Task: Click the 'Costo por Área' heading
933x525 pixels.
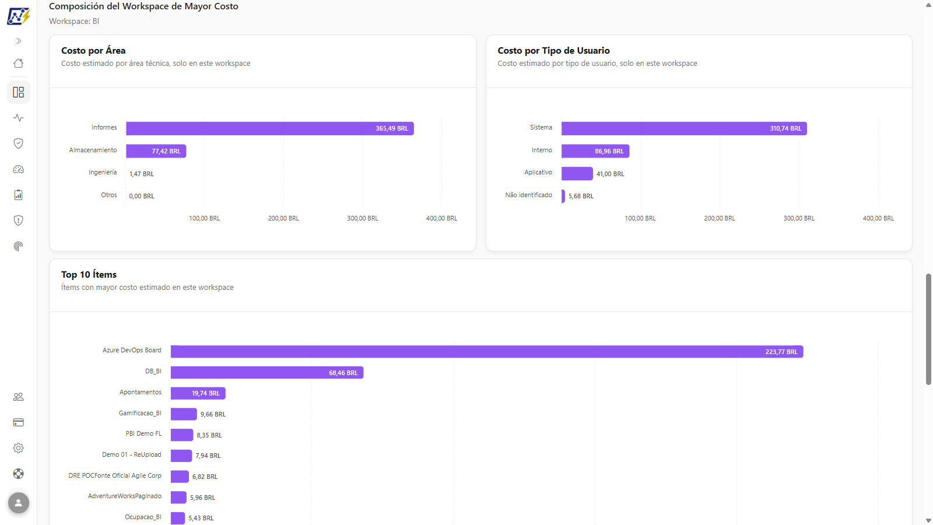Action: click(x=93, y=51)
